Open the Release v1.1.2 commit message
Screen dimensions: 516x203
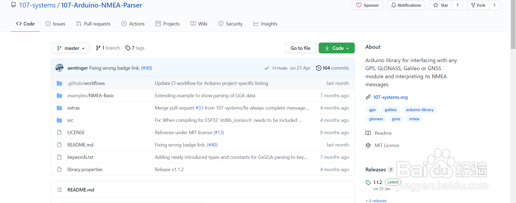click(x=169, y=170)
